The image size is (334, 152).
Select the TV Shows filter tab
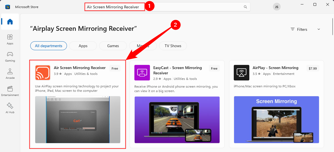coord(173,46)
